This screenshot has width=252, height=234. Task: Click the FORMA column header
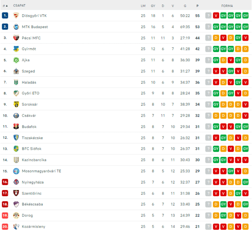(227, 6)
